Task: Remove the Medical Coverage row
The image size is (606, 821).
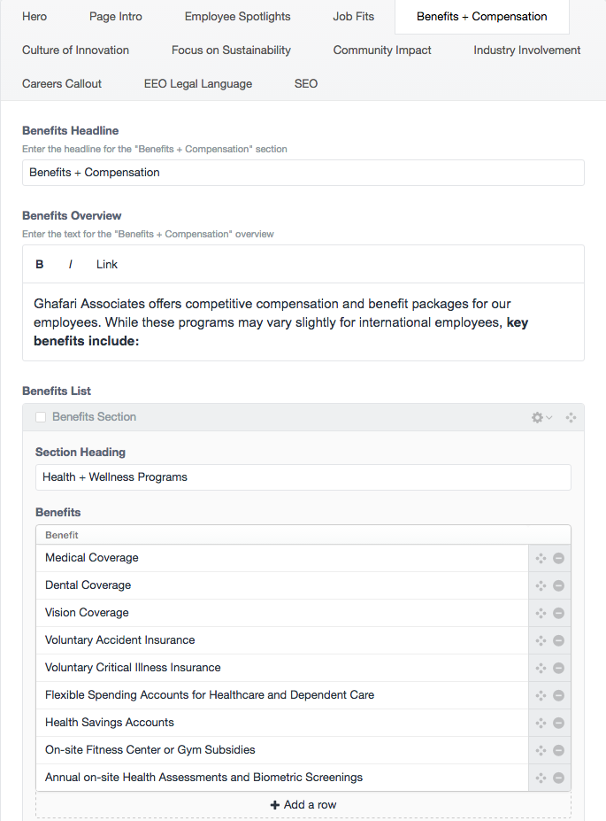Action: coord(559,558)
